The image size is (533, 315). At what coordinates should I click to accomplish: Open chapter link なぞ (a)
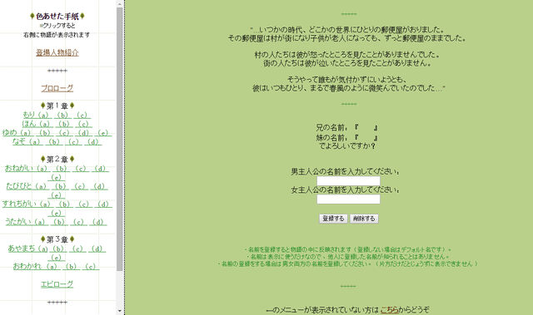click(27, 142)
